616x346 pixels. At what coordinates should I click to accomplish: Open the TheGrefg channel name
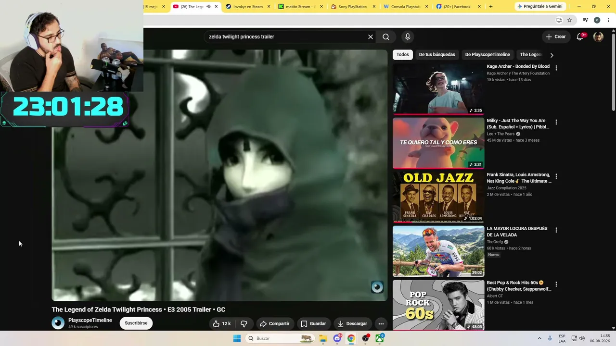click(495, 242)
